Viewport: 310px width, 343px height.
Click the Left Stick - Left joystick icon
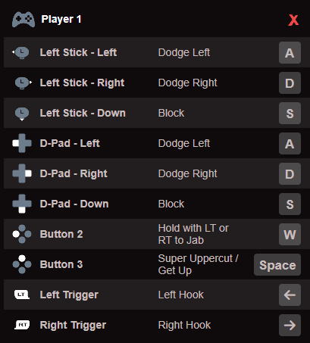21,52
